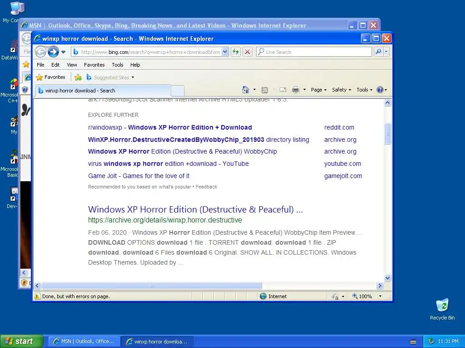Open the zoom level dropdown arrow
The width and height of the screenshot is (465, 348).
coord(380,296)
